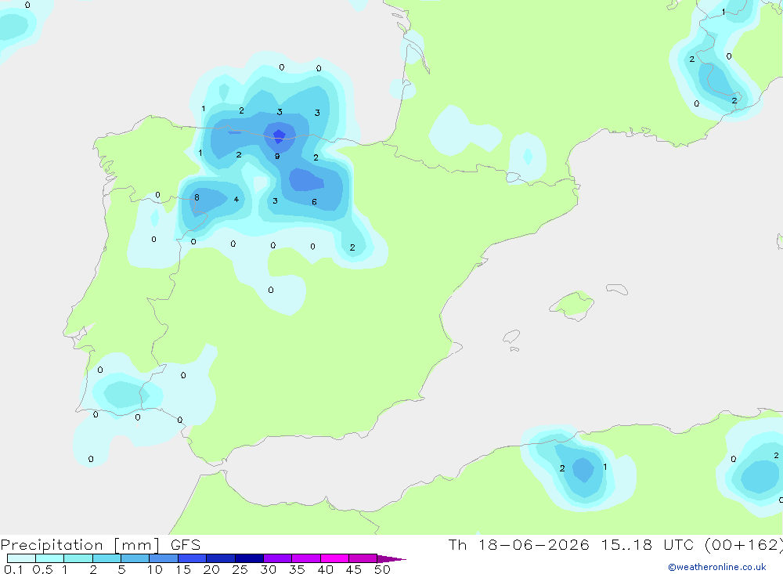Pick the lightest 0.1–0.5 mm legend swatch
This screenshot has height=574, width=783.
coord(21,558)
